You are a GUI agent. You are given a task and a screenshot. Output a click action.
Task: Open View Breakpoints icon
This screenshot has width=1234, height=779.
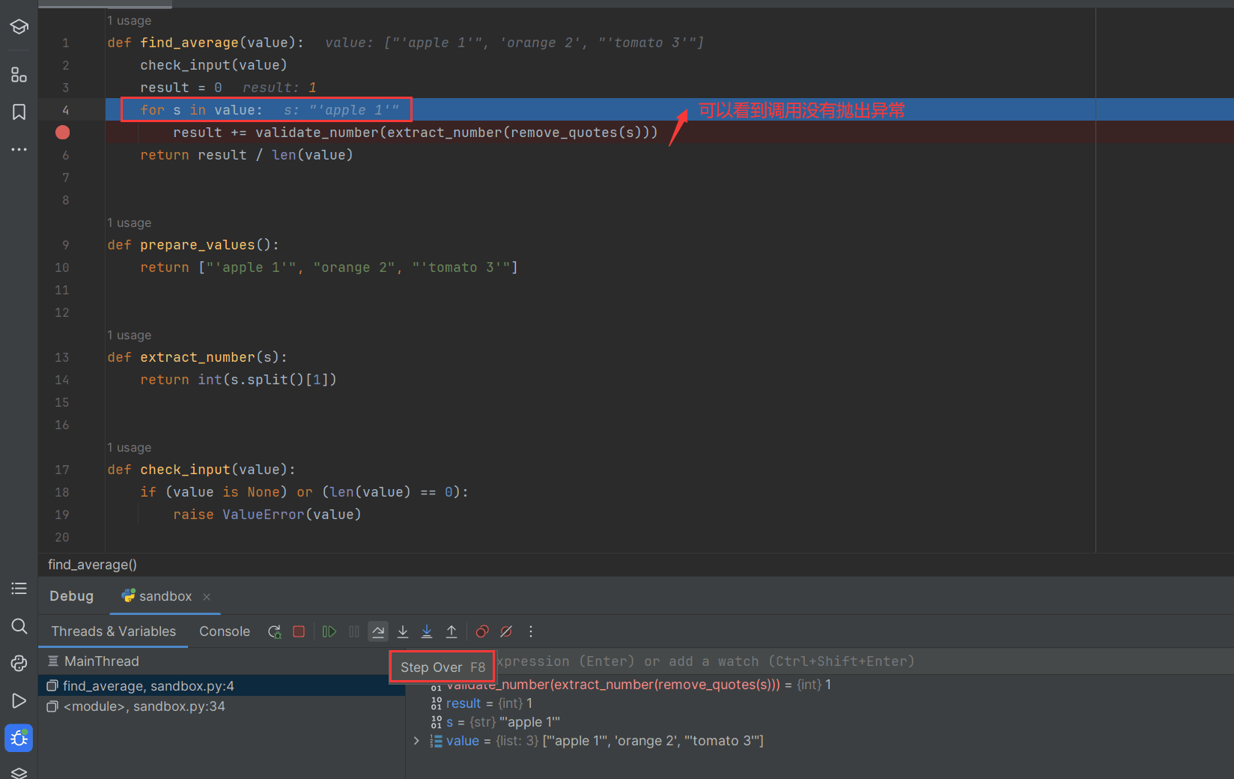tap(482, 631)
